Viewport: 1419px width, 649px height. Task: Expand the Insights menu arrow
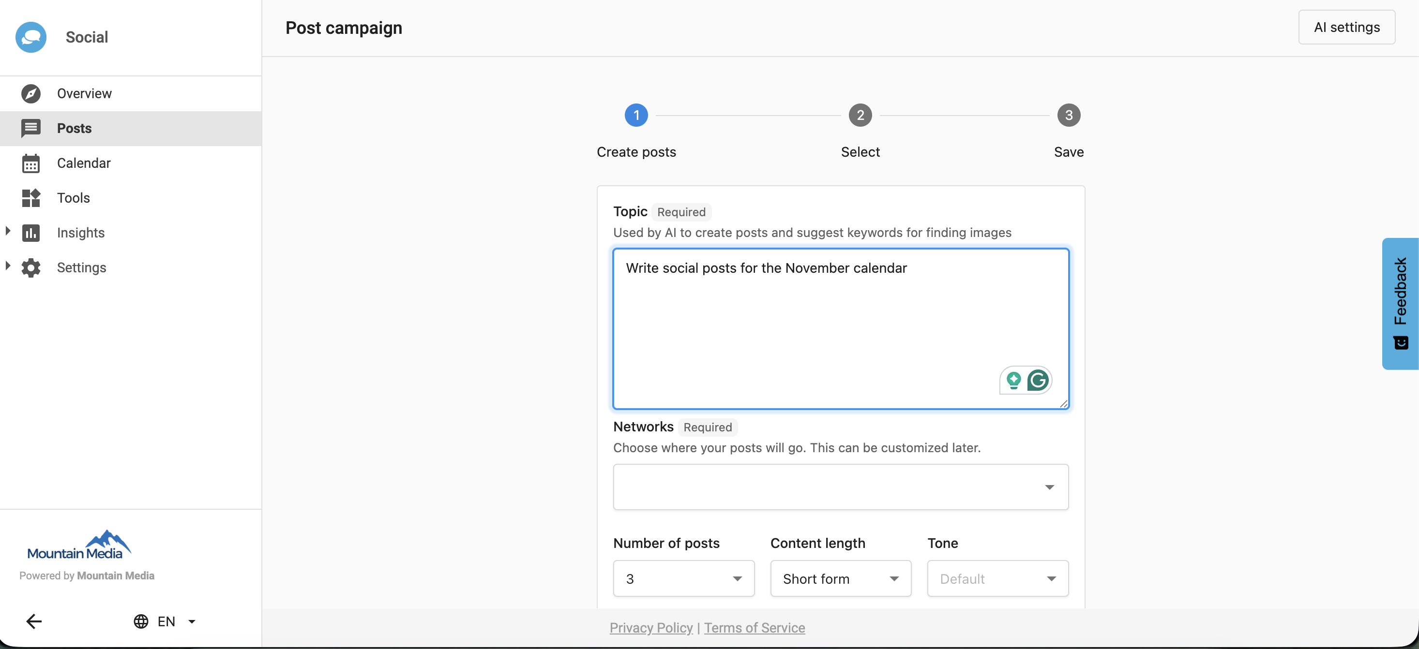tap(8, 232)
